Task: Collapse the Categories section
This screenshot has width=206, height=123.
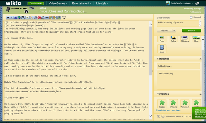Action: pos(200,59)
